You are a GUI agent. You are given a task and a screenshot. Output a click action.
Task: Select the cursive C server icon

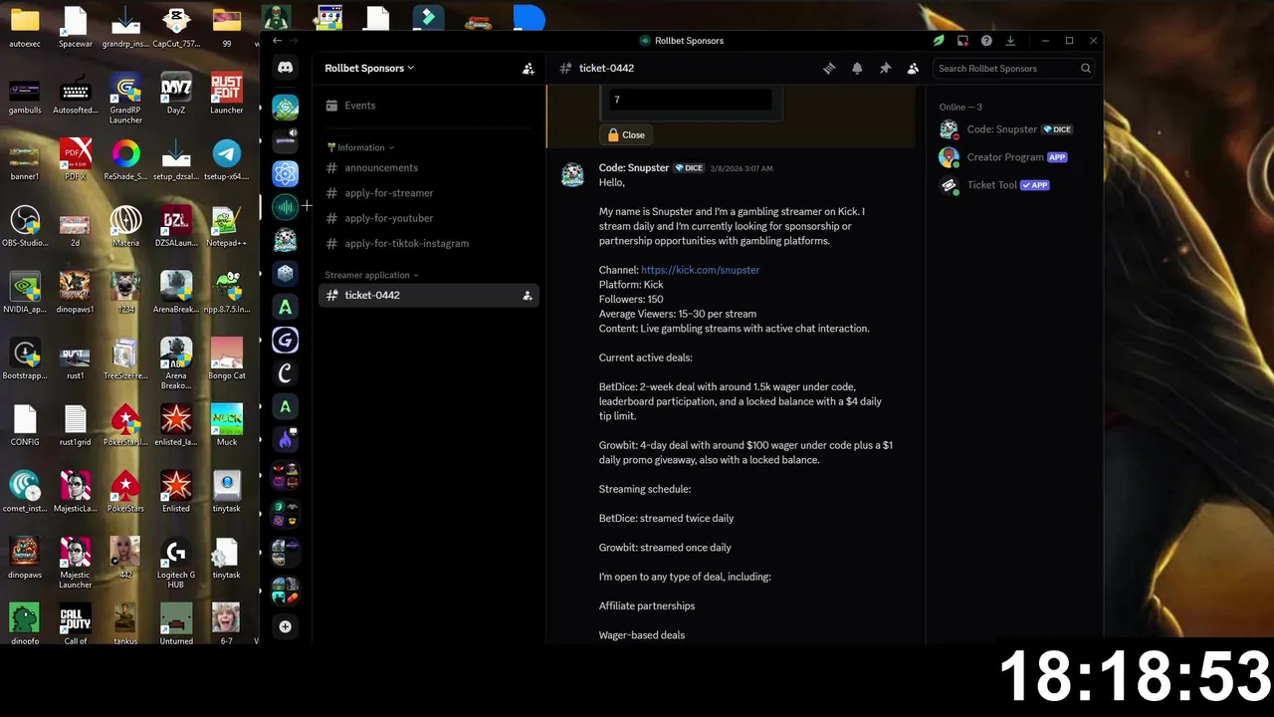coord(286,372)
